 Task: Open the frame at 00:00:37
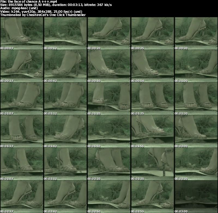click(22, 66)
